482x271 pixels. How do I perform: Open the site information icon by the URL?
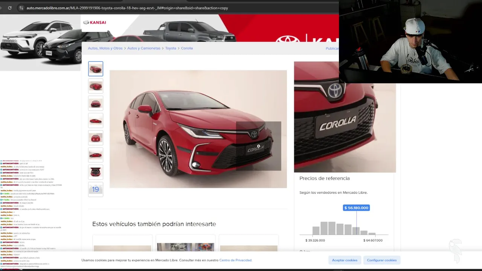click(21, 8)
